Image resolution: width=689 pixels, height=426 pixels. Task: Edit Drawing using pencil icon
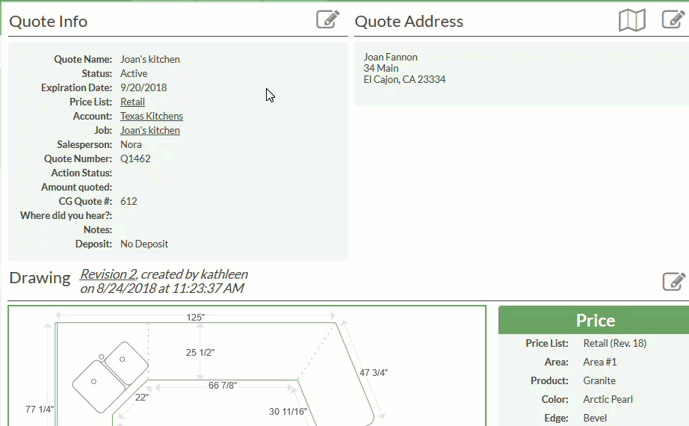pyautogui.click(x=673, y=281)
